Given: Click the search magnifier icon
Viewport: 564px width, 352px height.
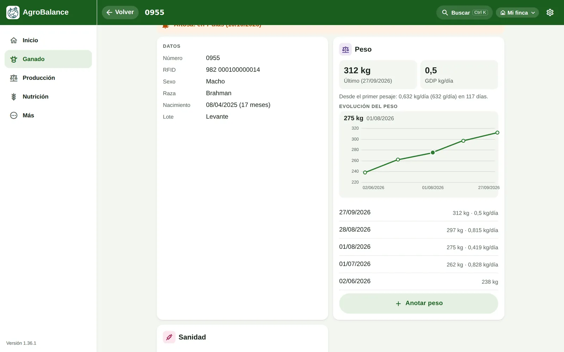Looking at the screenshot, I should pos(445,13).
